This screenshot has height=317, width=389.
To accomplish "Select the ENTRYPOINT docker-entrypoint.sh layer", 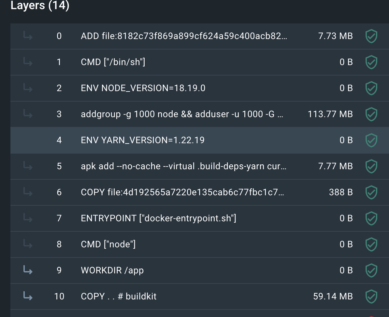I will coord(200,218).
